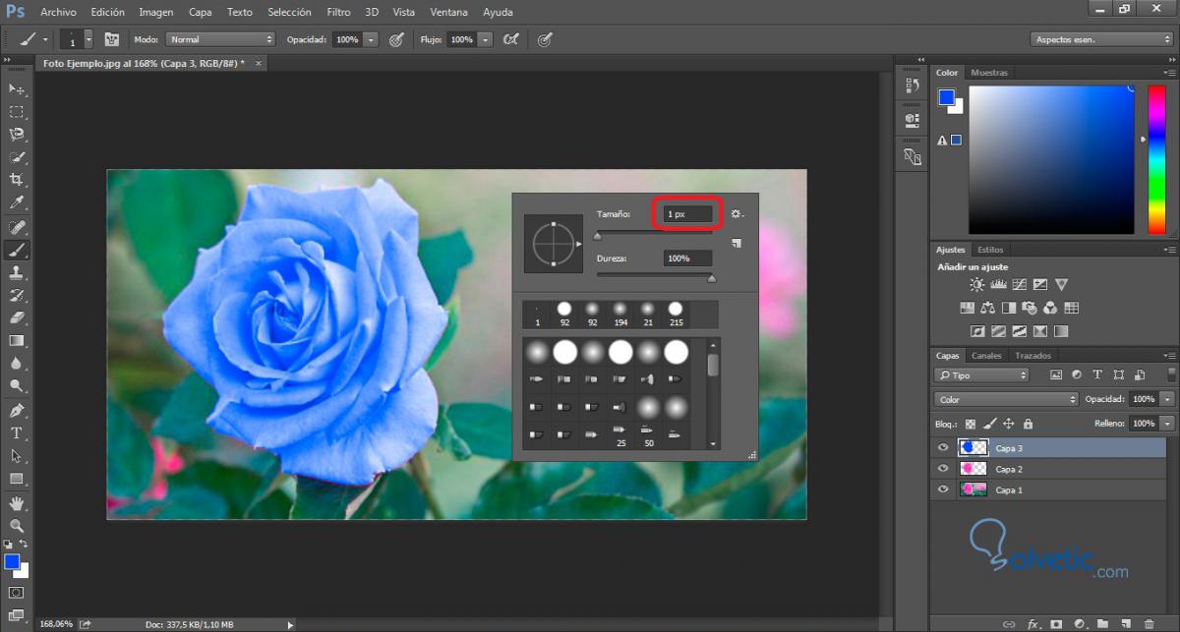1180x632 pixels.
Task: Hide the Capa 3 layer
Action: point(943,448)
